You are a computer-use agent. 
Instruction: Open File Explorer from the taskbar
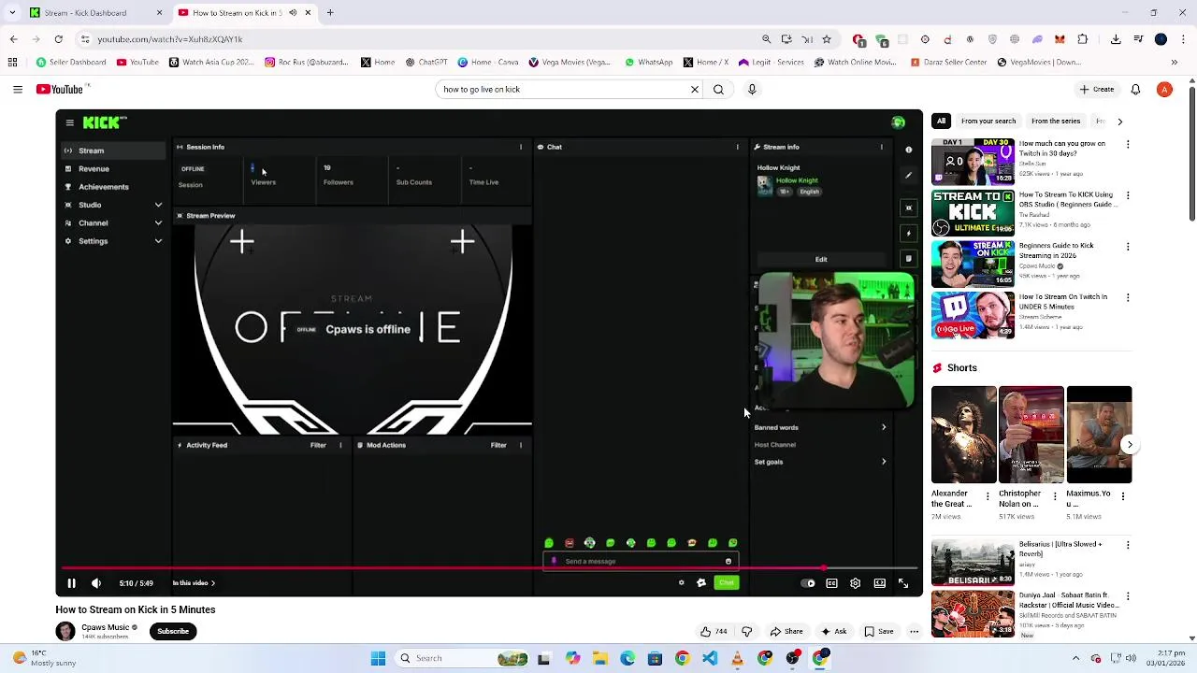pos(599,659)
